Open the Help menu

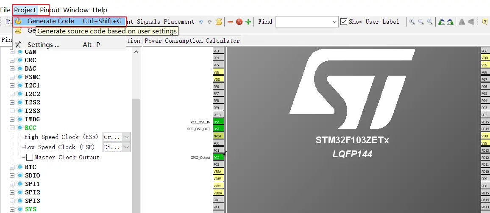pyautogui.click(x=100, y=10)
